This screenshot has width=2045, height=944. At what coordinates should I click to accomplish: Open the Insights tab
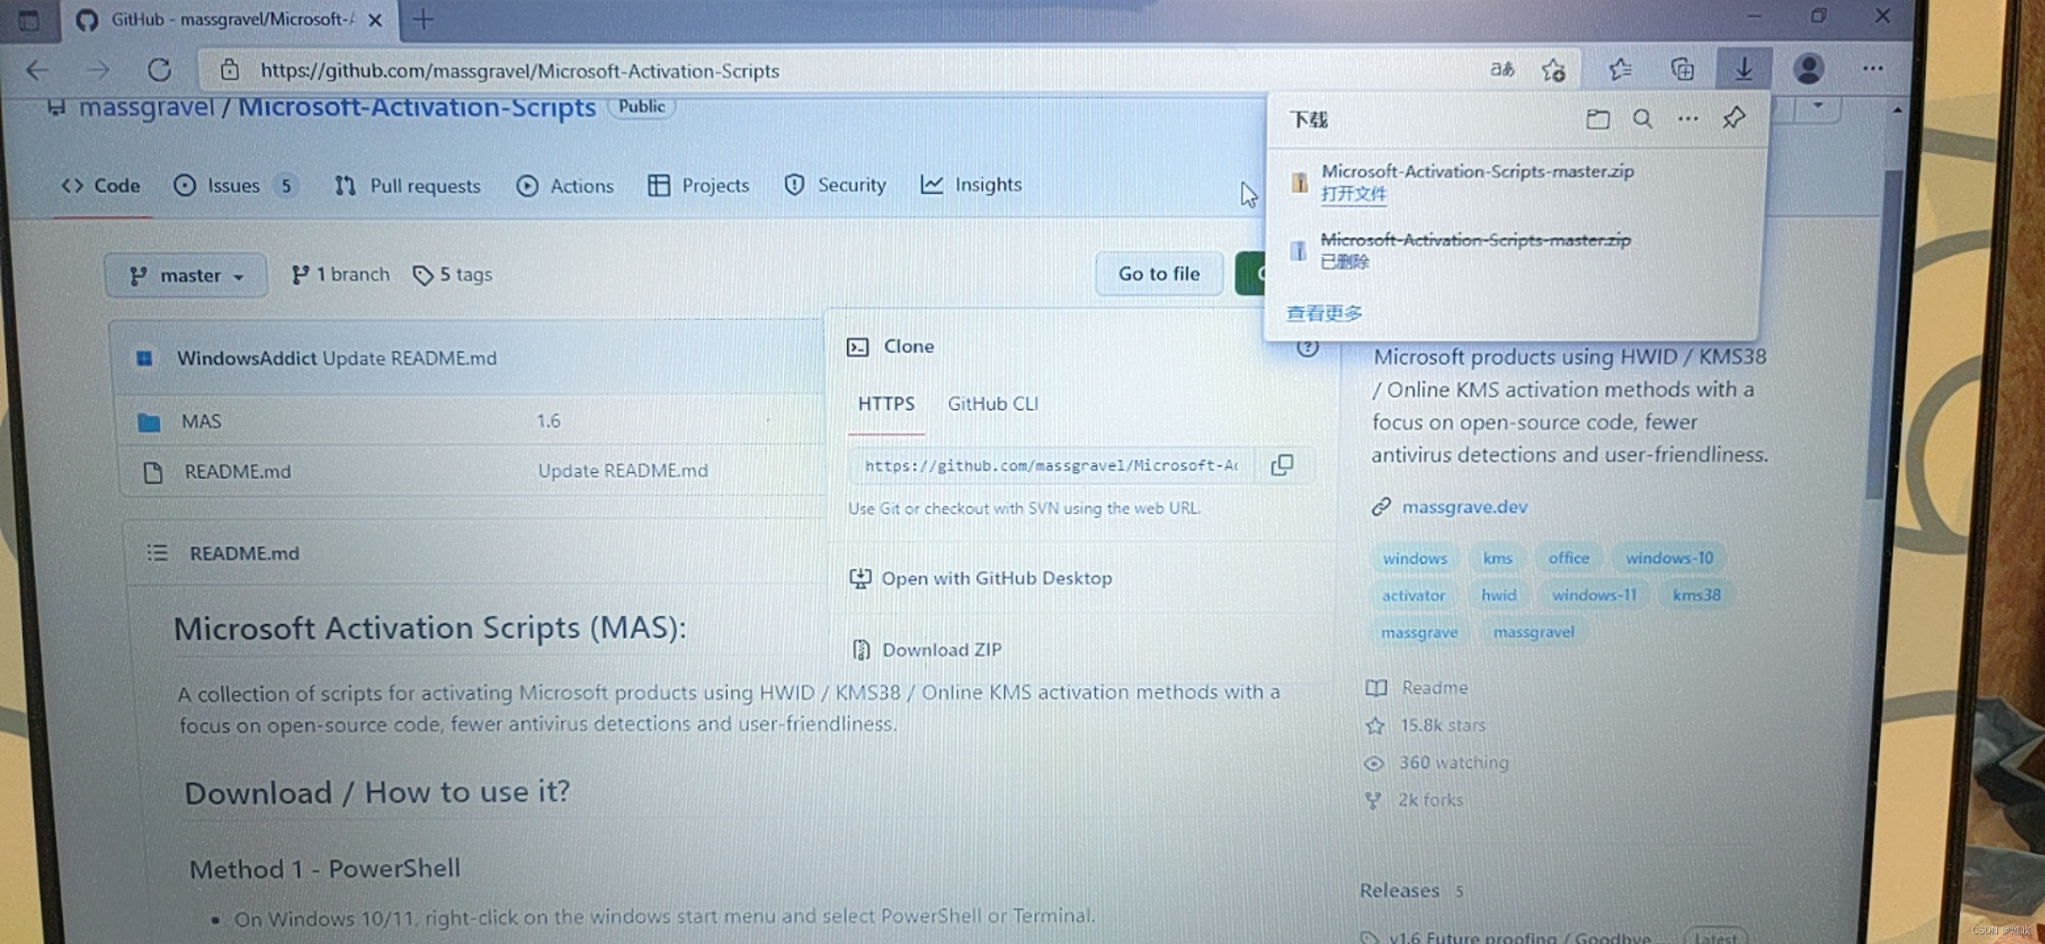[971, 184]
